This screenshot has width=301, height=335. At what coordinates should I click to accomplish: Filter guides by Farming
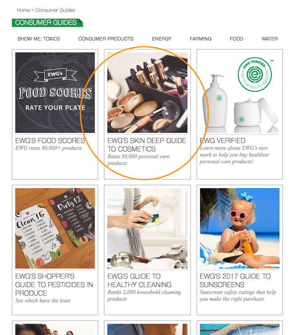pyautogui.click(x=201, y=39)
